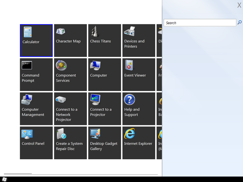Open Computer Management
The height and width of the screenshot is (182, 243).
[36, 109]
